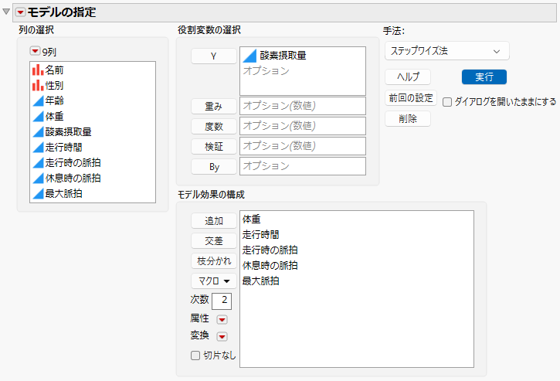Screen dimensions: 560x381
Task: Open the マクロ dropdown menu
Action: coord(213,281)
